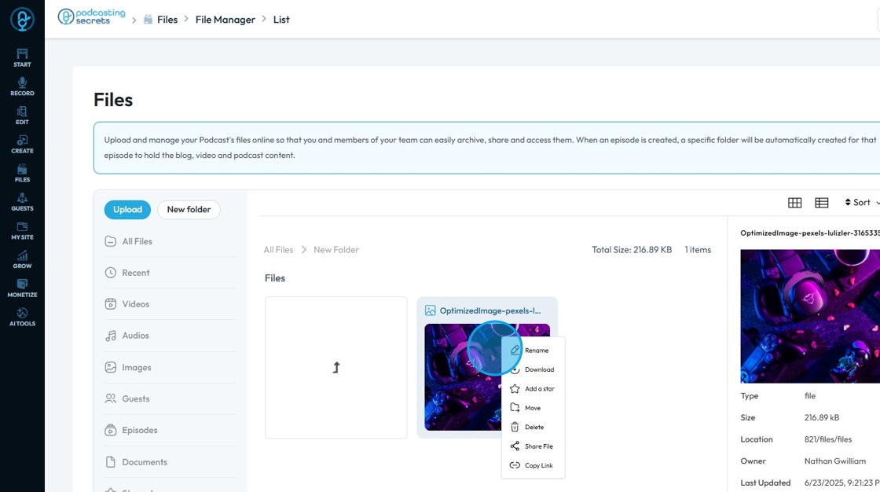Open the RECORD microphone section
The image size is (880, 492).
pos(22,86)
